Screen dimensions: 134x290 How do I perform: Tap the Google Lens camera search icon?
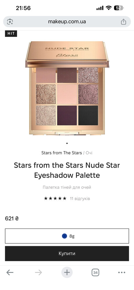point(10,22)
